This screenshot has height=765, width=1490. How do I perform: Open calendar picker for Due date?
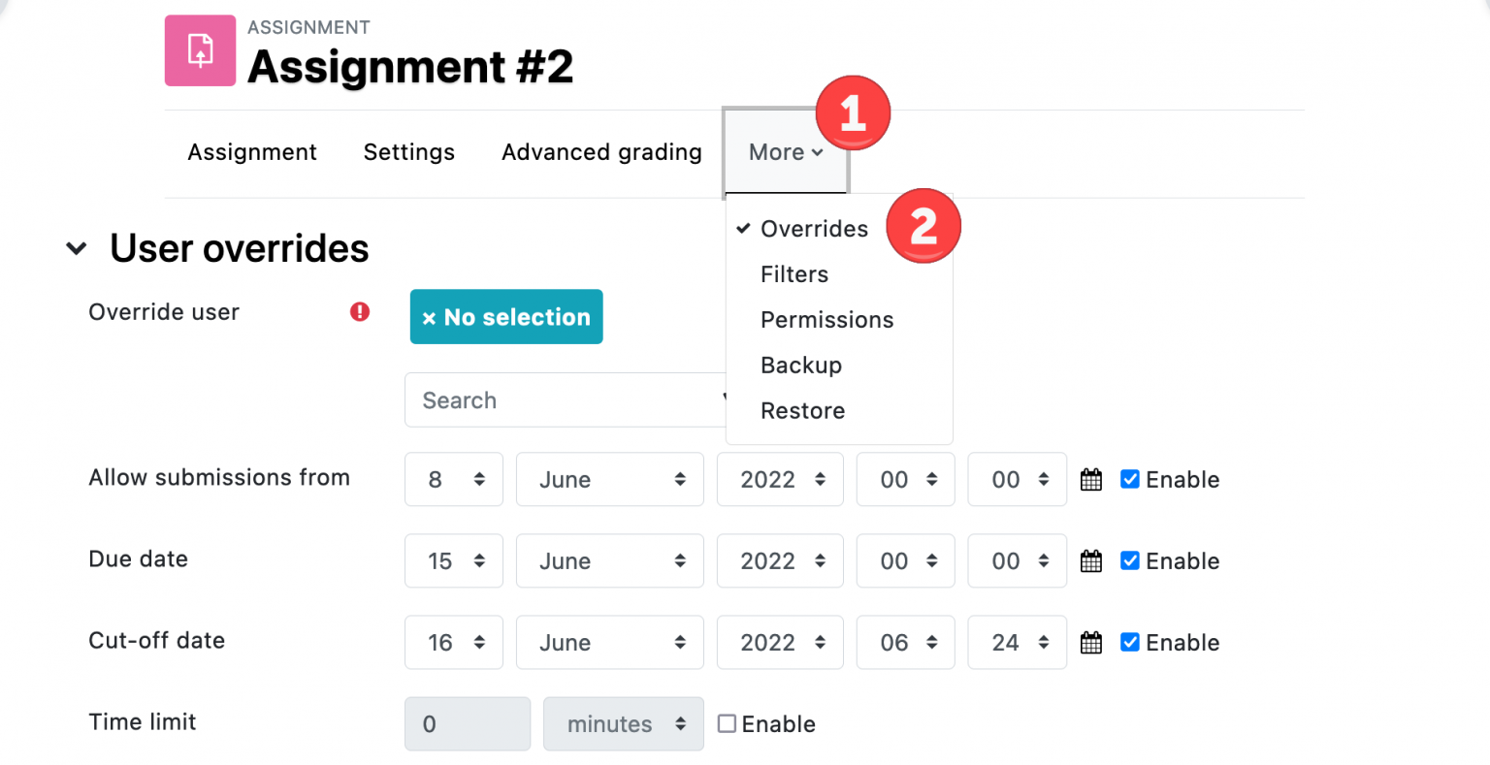[1090, 560]
